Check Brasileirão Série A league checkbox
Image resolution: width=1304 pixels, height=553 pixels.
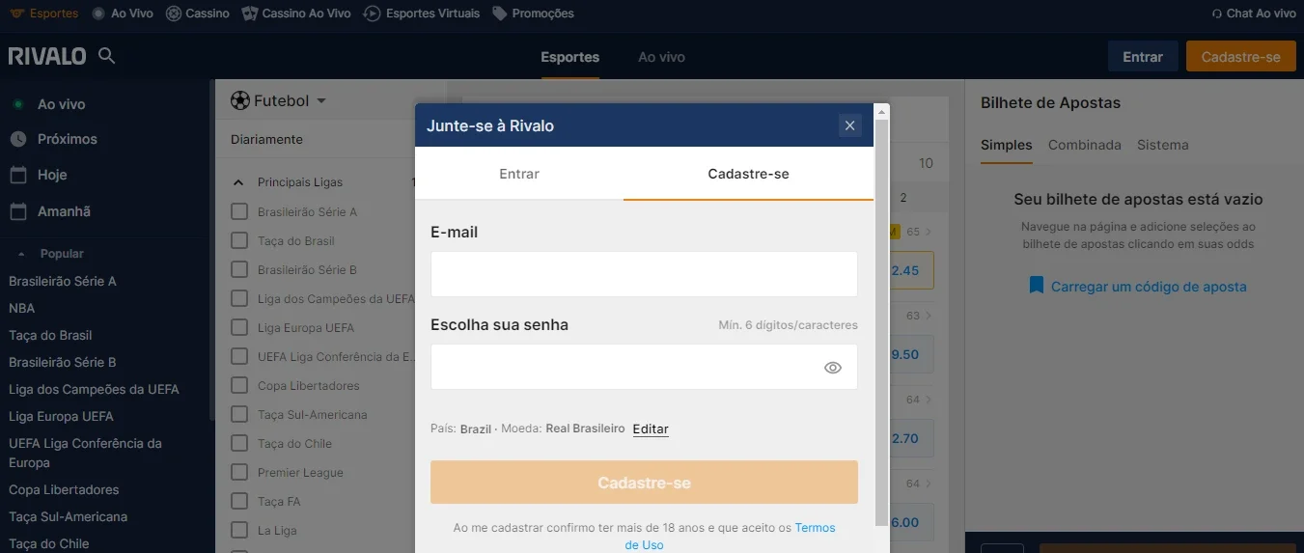tap(239, 211)
